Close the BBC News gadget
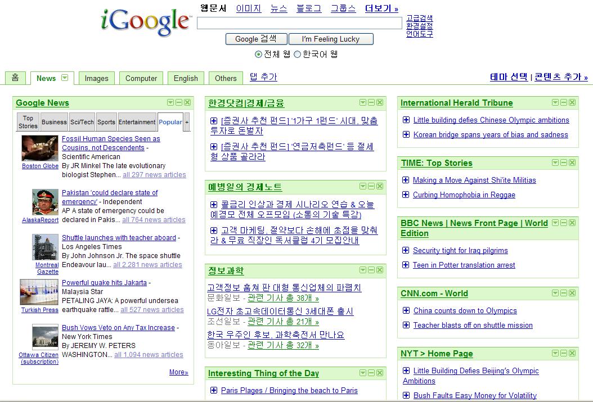593x402 pixels. coord(572,223)
